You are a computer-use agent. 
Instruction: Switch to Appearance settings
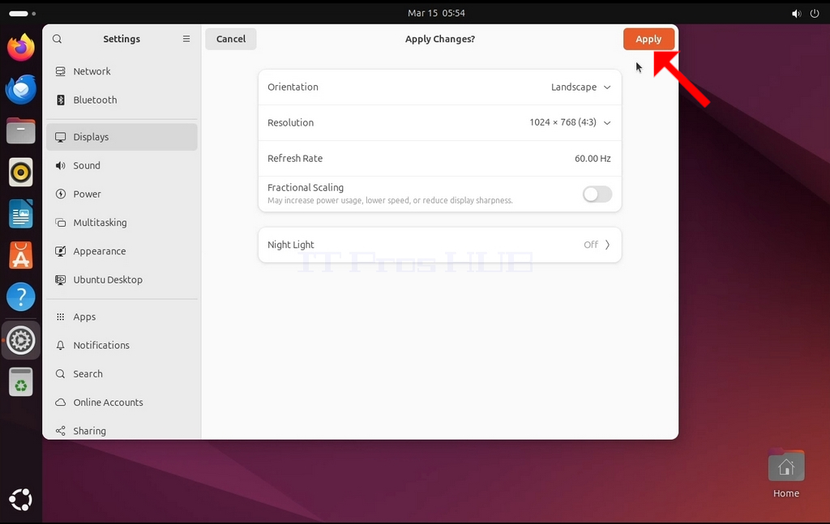(x=122, y=251)
